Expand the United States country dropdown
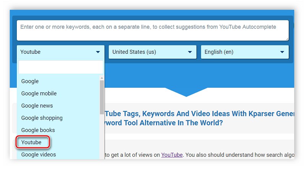304x169 pixels. click(x=152, y=52)
